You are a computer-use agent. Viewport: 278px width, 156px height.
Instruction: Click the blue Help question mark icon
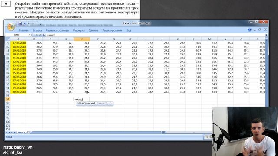pos(249,30)
